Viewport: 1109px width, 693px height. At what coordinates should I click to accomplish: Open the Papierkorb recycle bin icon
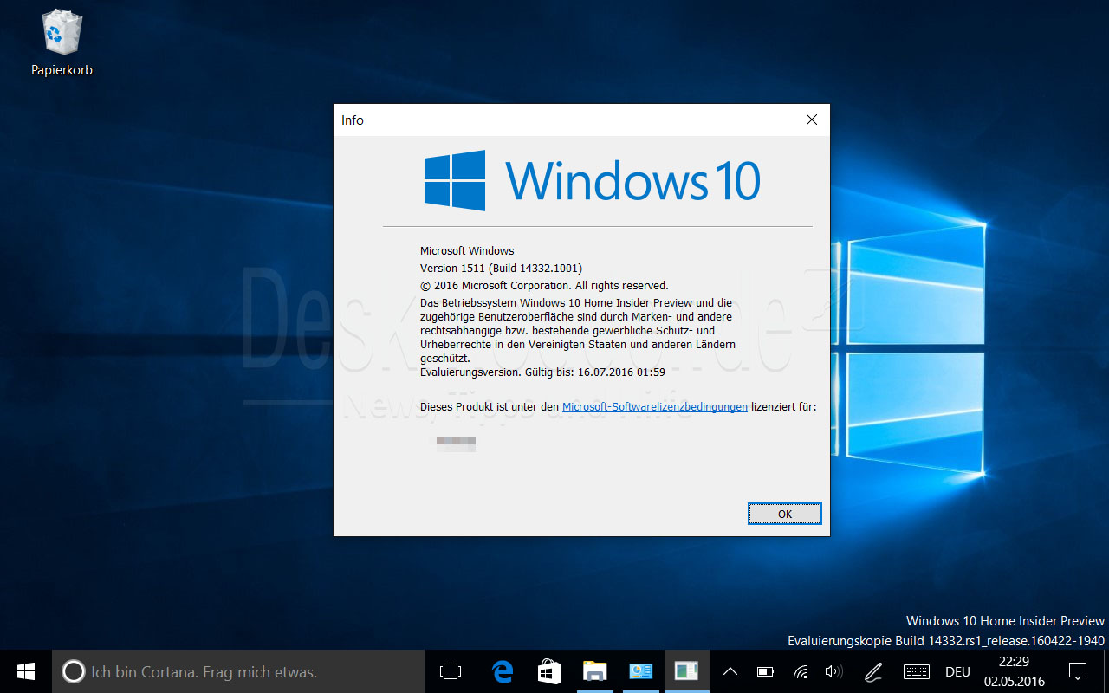pos(62,43)
